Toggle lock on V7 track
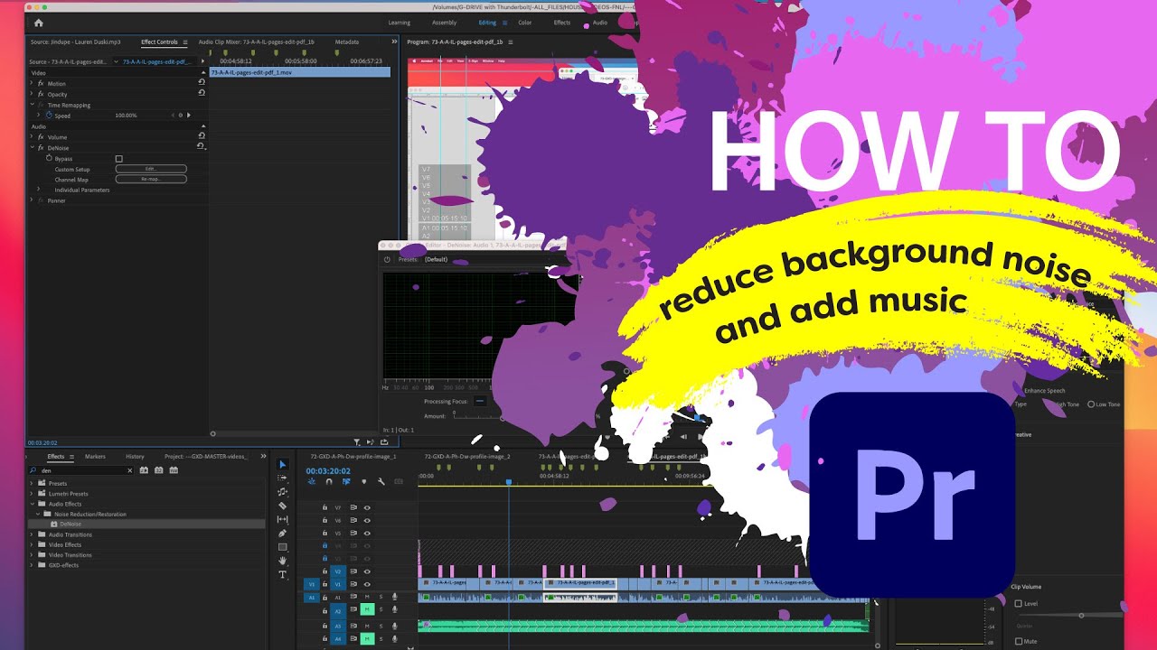The image size is (1157, 650). 325,507
